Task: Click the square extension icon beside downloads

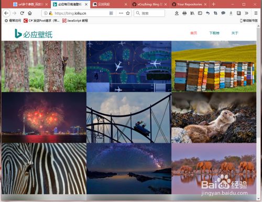Action: click(238, 13)
